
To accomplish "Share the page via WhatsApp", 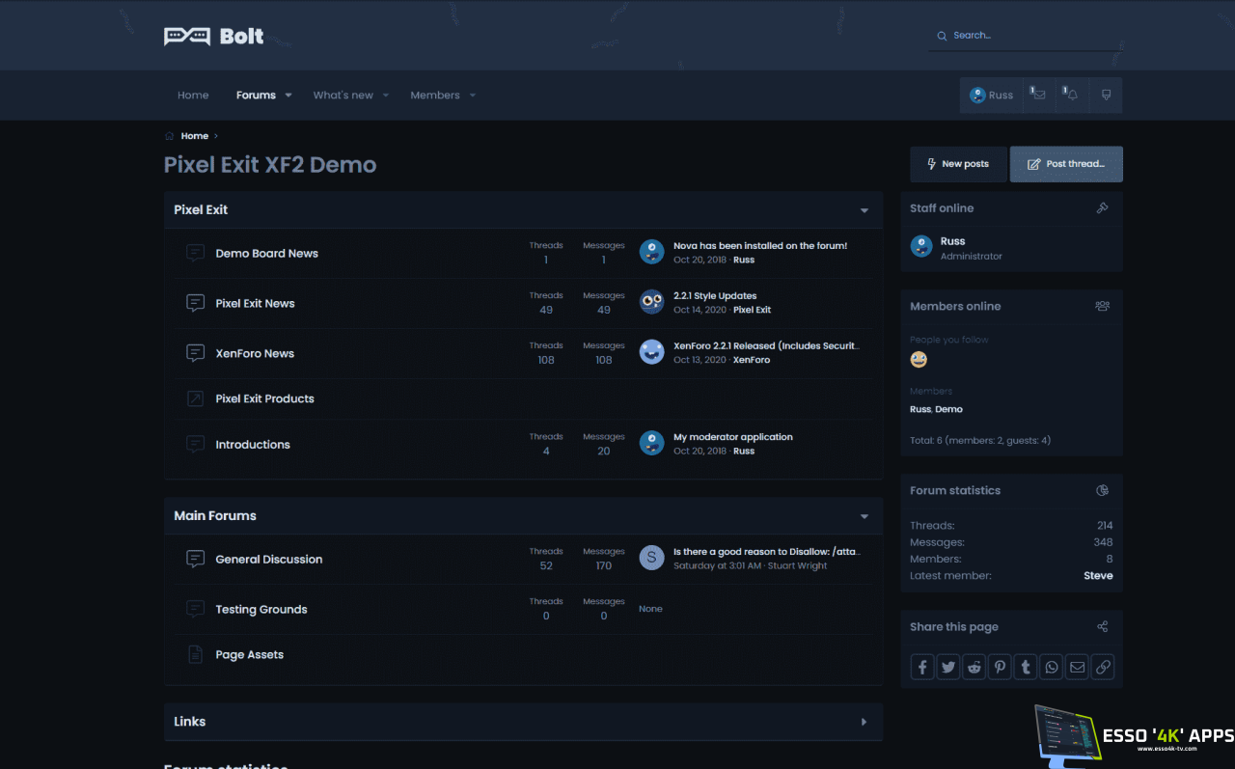I will click(x=1052, y=667).
